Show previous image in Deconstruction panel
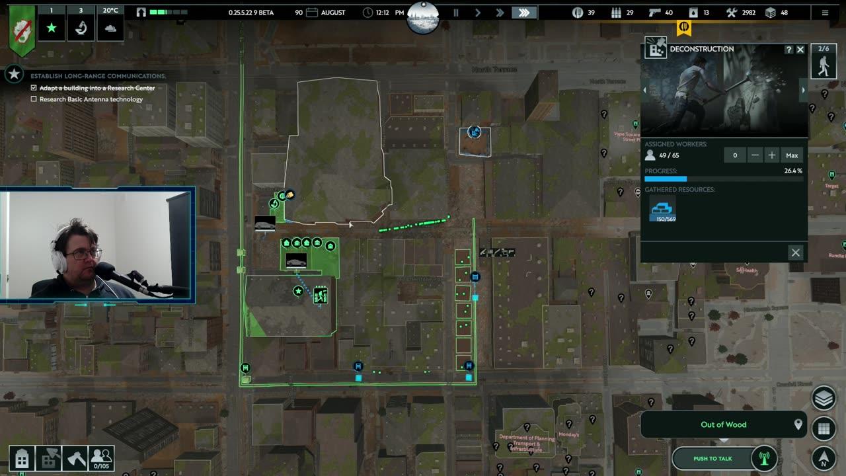 tap(644, 90)
